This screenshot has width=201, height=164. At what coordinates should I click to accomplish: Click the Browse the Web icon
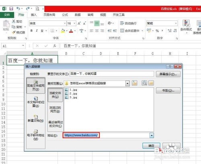point(144,83)
